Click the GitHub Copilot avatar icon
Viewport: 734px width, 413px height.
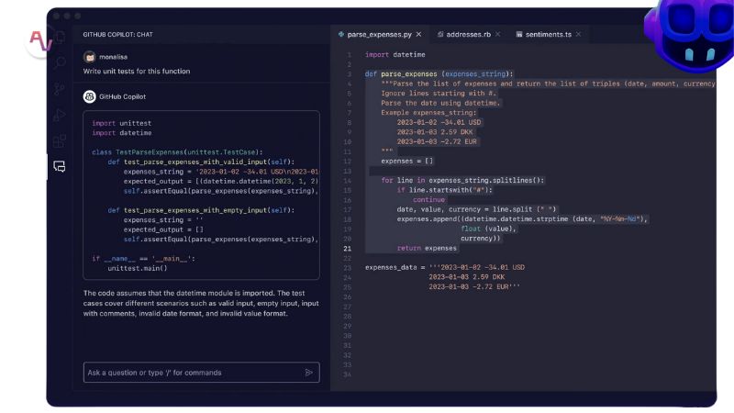[x=89, y=96]
